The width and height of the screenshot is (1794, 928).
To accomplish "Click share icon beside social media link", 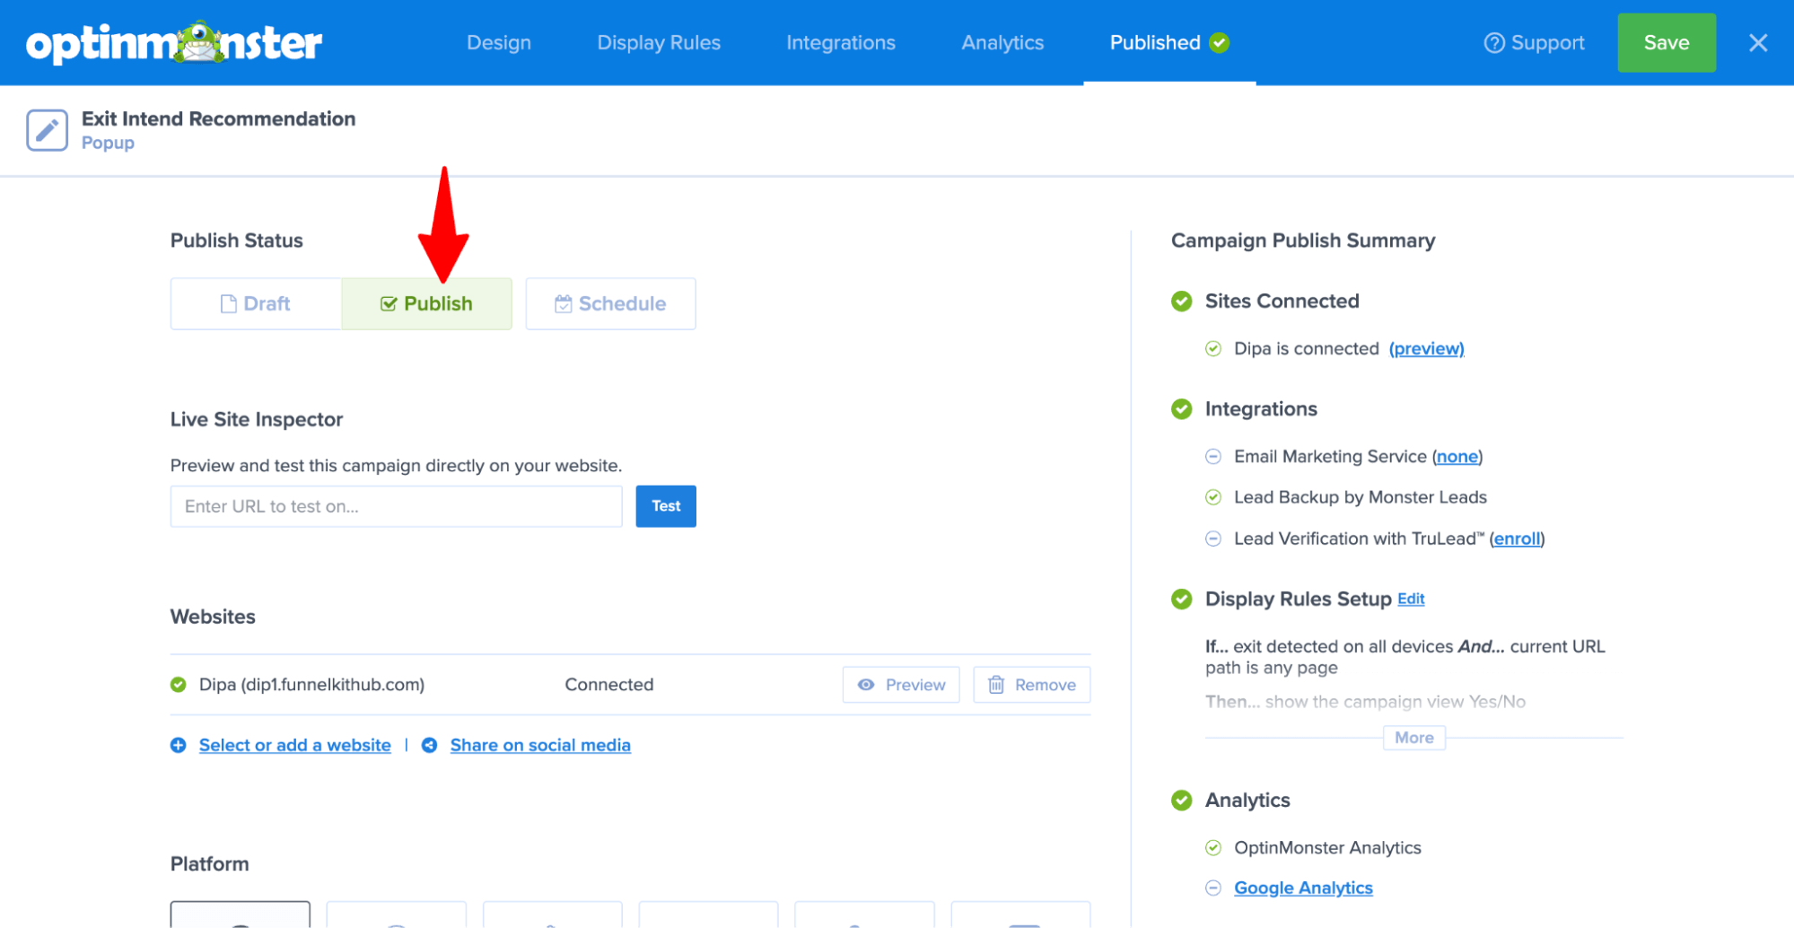I will coord(429,745).
